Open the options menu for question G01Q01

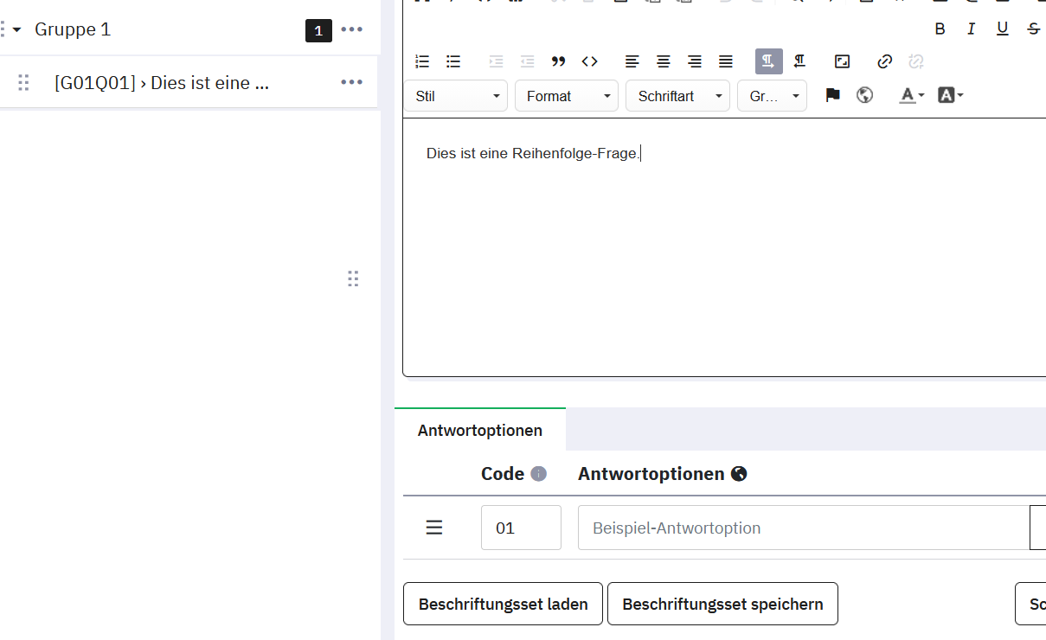(x=352, y=82)
